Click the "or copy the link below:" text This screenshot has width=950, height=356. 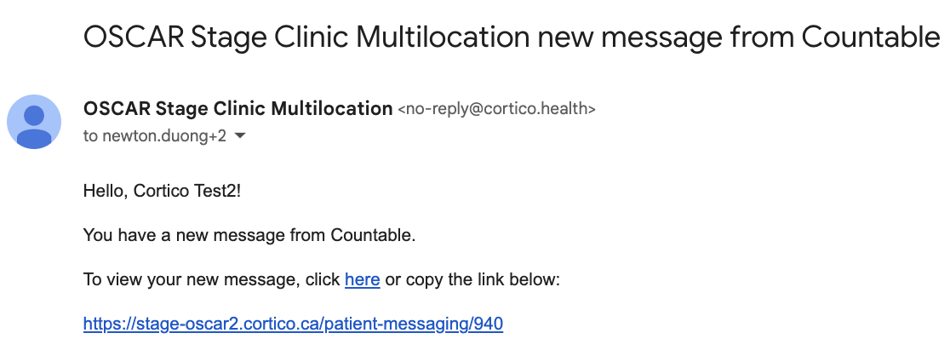pyautogui.click(x=472, y=279)
